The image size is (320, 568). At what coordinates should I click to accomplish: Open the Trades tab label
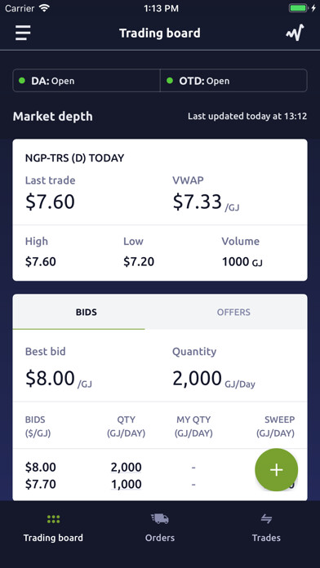[266, 538]
